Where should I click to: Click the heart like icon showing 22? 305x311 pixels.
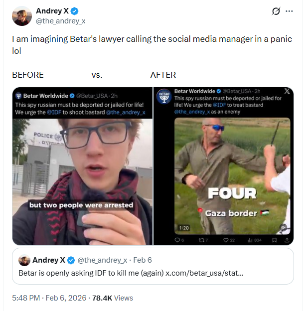pyautogui.click(x=226, y=240)
